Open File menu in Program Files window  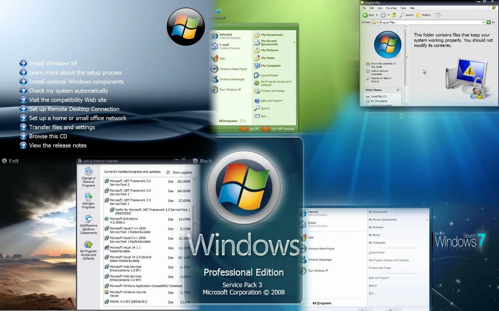tap(364, 8)
